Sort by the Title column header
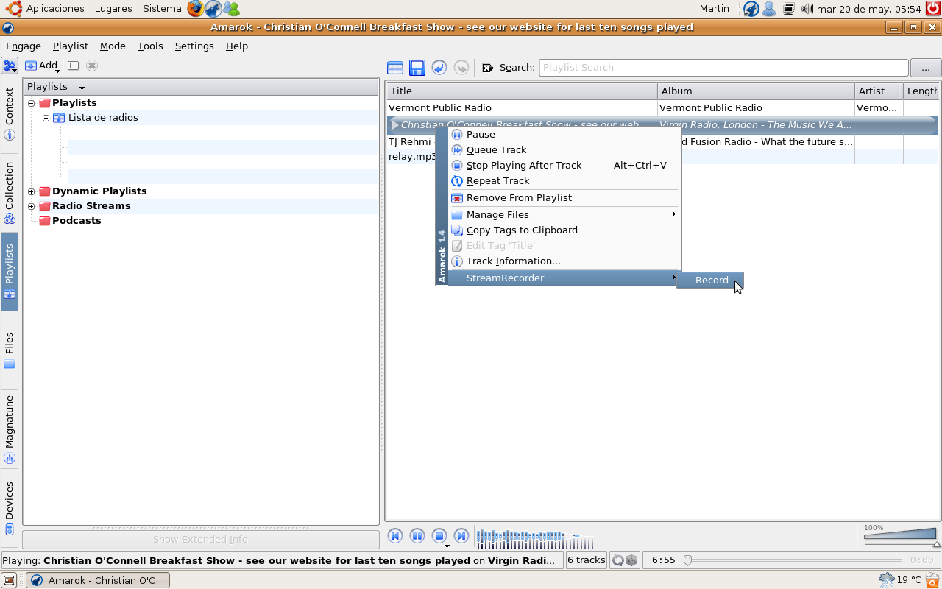This screenshot has width=942, height=589. (522, 91)
